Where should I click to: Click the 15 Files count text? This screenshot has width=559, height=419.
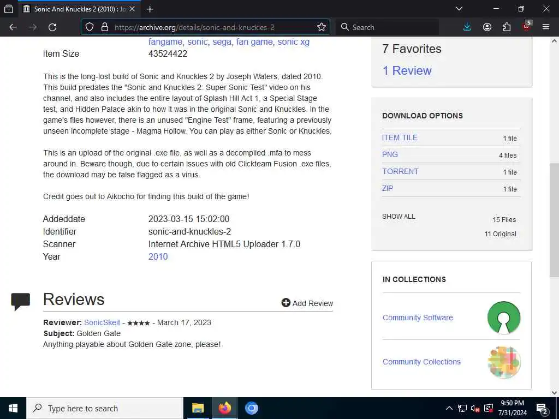click(504, 220)
